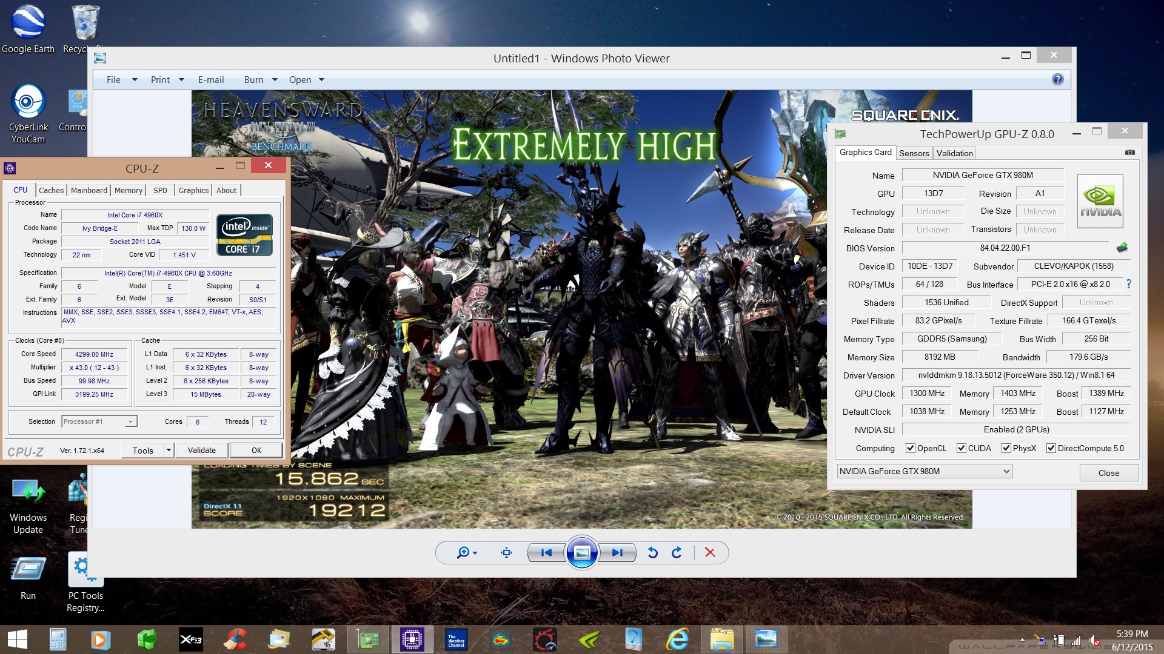Click OK in the CPU-Z window
This screenshot has width=1164, height=654.
click(256, 450)
